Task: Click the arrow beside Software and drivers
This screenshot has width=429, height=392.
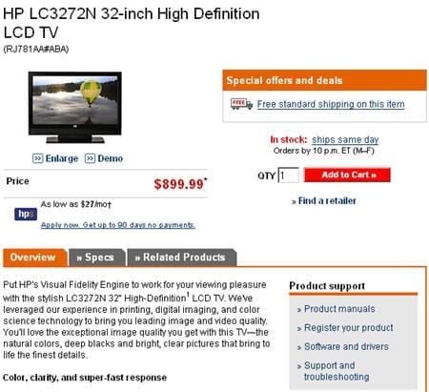Action: coord(299,347)
